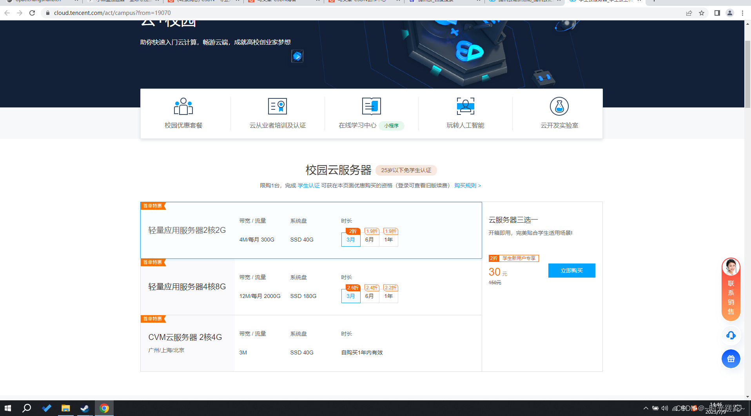Open Windows taskbar search
The width and height of the screenshot is (751, 416).
pyautogui.click(x=27, y=408)
